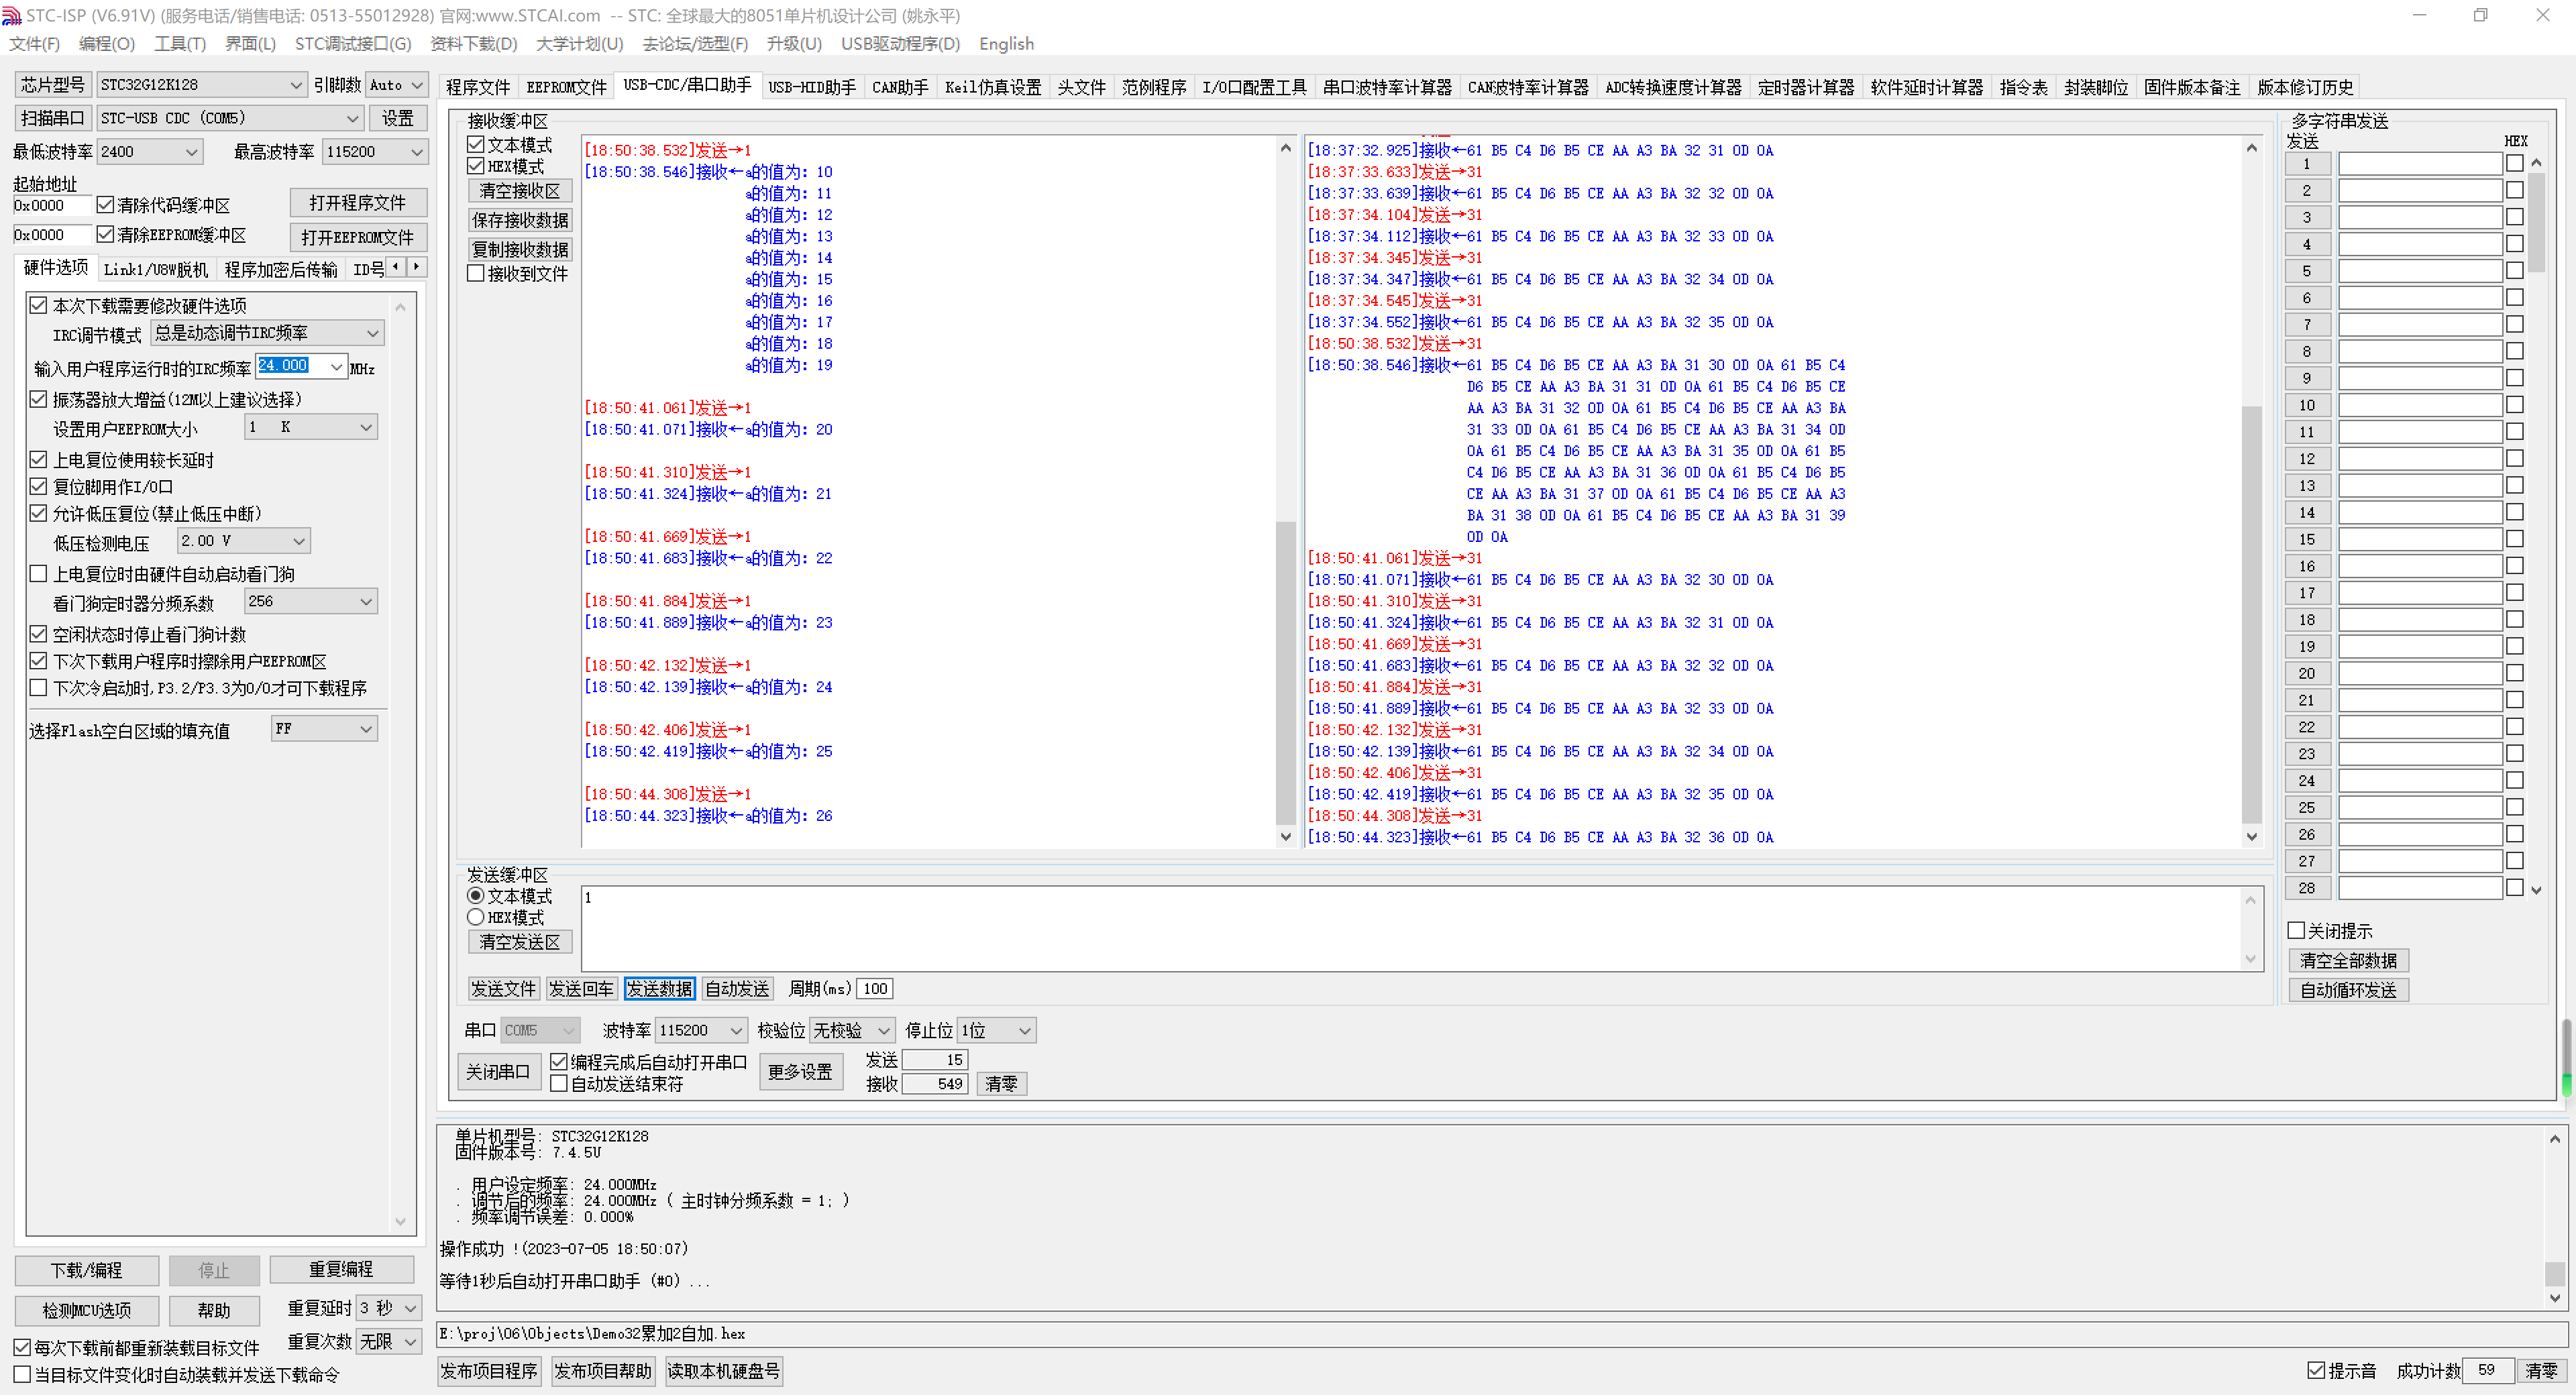Click the STC-ISP application icon in title bar
This screenshot has height=1395, width=2576.
[11, 15]
